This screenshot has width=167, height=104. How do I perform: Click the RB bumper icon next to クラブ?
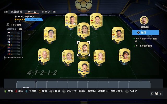(54, 12)
